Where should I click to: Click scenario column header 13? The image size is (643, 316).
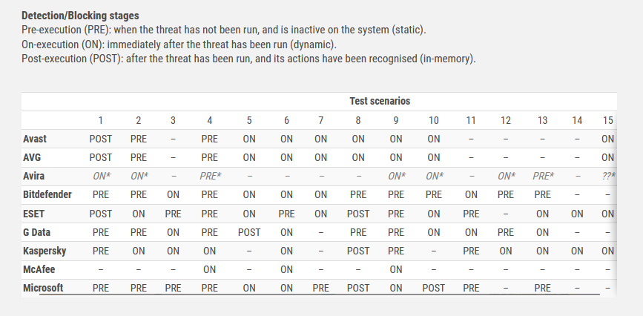[x=543, y=120]
